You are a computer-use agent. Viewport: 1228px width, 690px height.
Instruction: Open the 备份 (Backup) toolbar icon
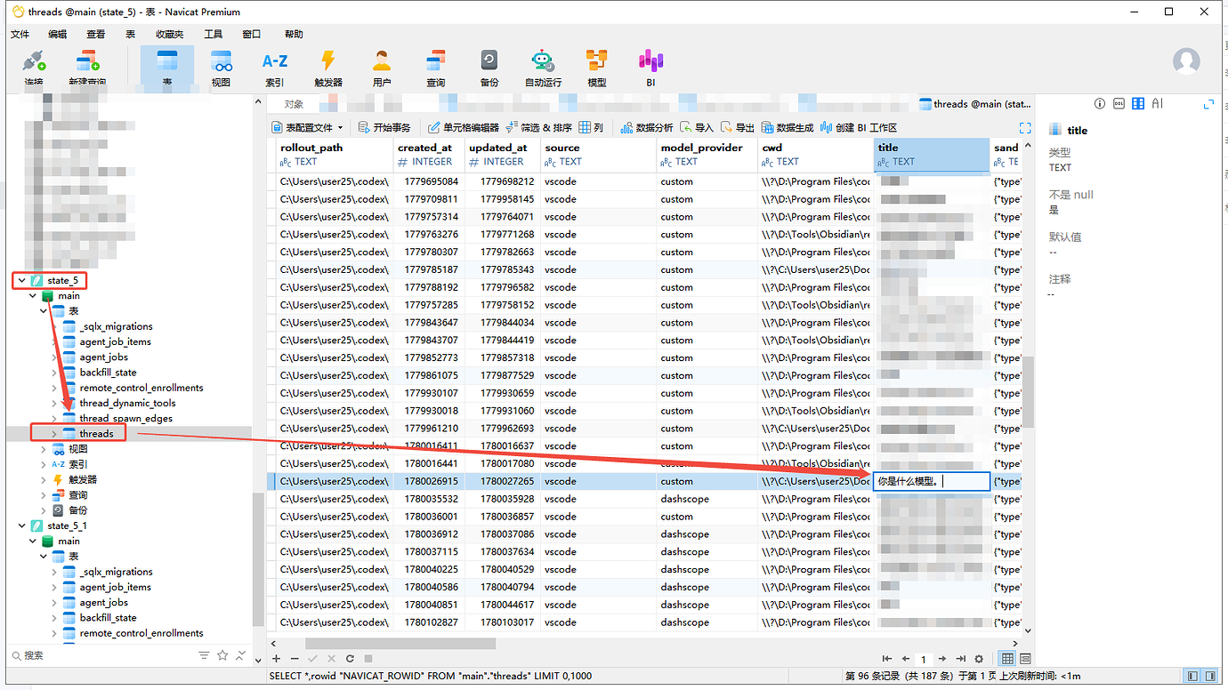click(x=489, y=68)
